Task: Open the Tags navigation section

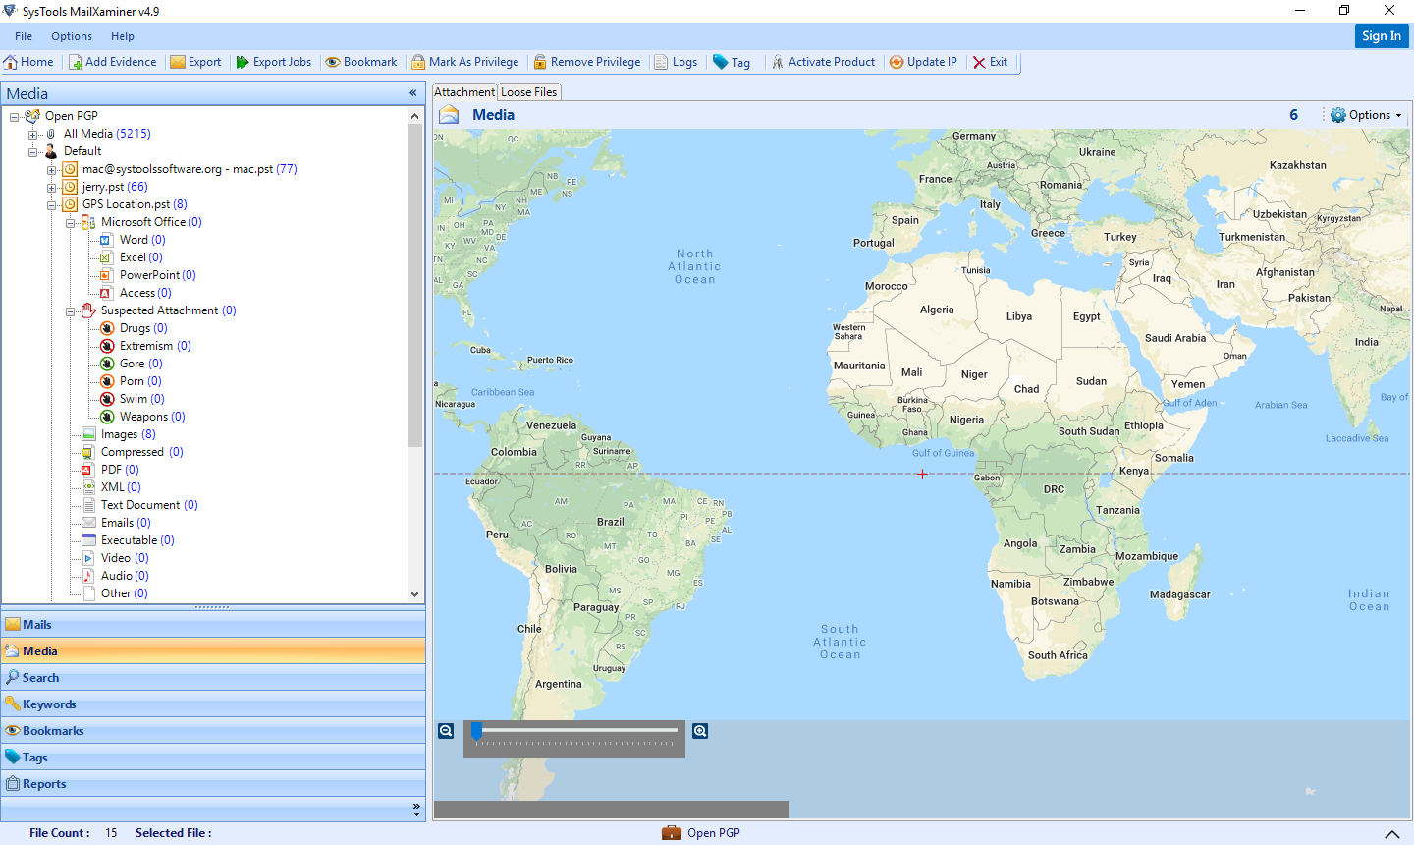Action: [213, 757]
